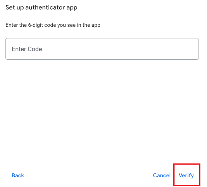207x187 pixels.
Task: Go Back to the previous step
Action: tap(18, 175)
